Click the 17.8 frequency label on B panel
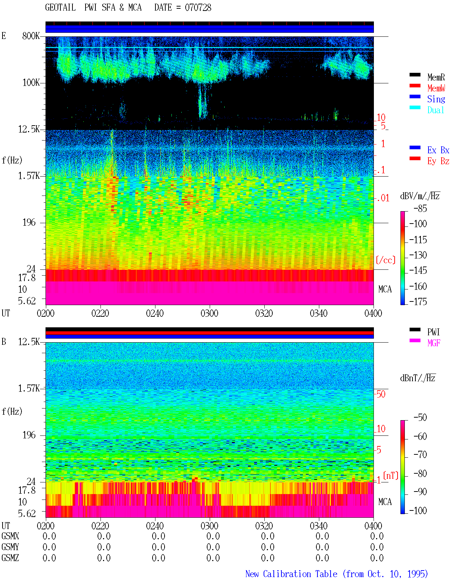Image resolution: width=466 pixels, height=580 pixels. coord(27,490)
